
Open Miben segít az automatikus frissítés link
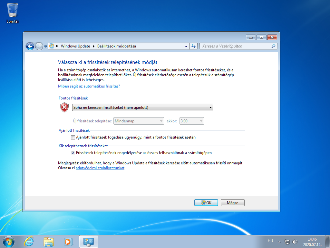[89, 86]
